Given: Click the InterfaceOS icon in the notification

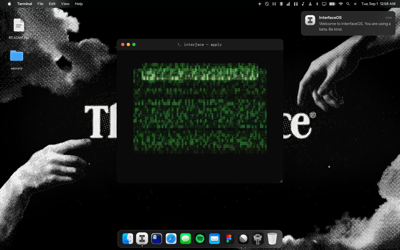Looking at the screenshot, I should (310, 20).
